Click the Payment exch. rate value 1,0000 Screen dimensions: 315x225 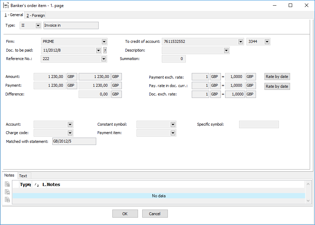(235, 77)
